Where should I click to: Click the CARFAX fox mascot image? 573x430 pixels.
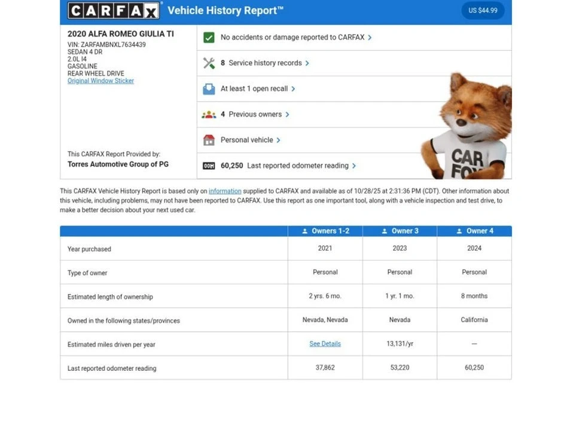click(467, 126)
